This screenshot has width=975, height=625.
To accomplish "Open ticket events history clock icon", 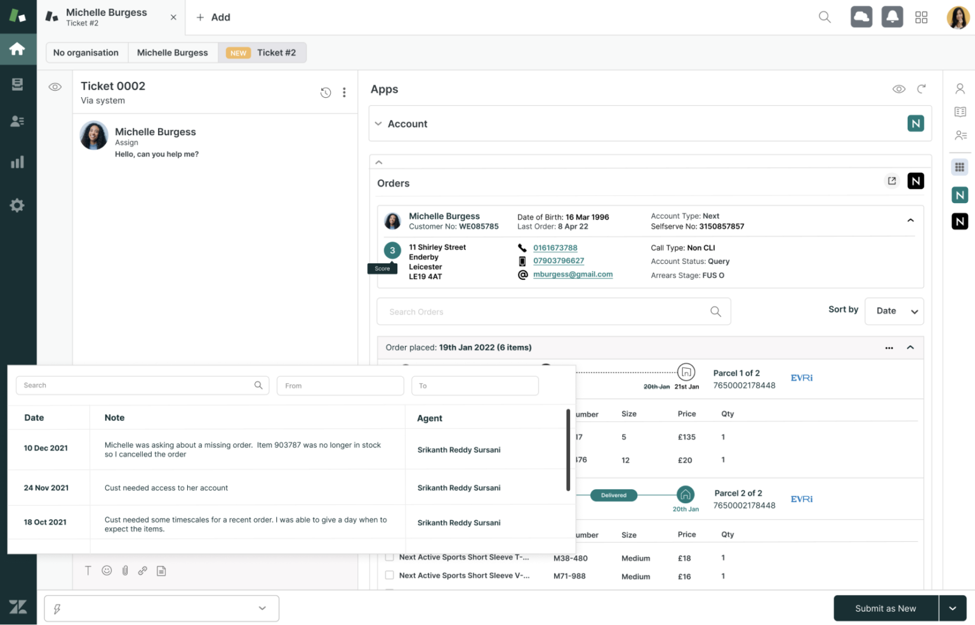I will 326,93.
